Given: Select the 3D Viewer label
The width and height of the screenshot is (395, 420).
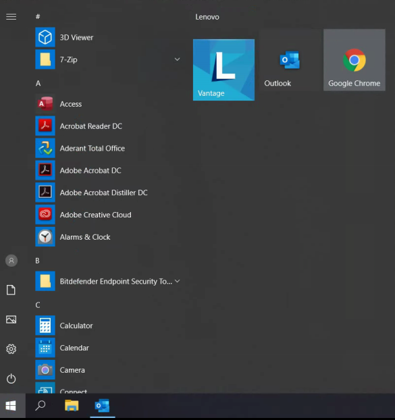Looking at the screenshot, I should pyautogui.click(x=76, y=38).
